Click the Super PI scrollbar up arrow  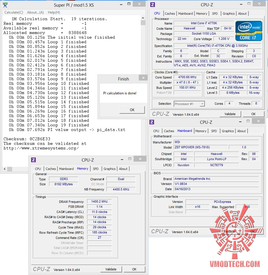[x=143, y=18]
